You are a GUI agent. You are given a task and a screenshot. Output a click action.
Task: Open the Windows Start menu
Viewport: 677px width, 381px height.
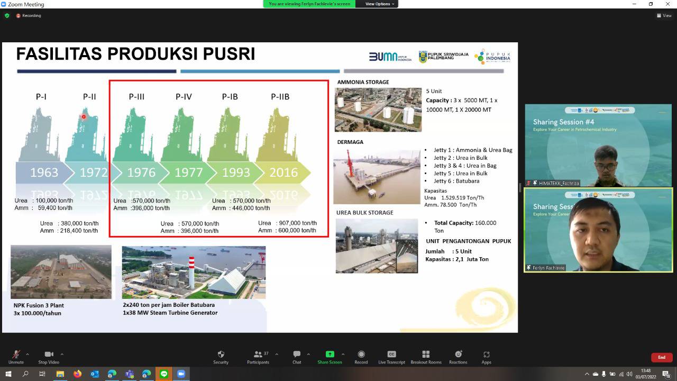tap(8, 374)
